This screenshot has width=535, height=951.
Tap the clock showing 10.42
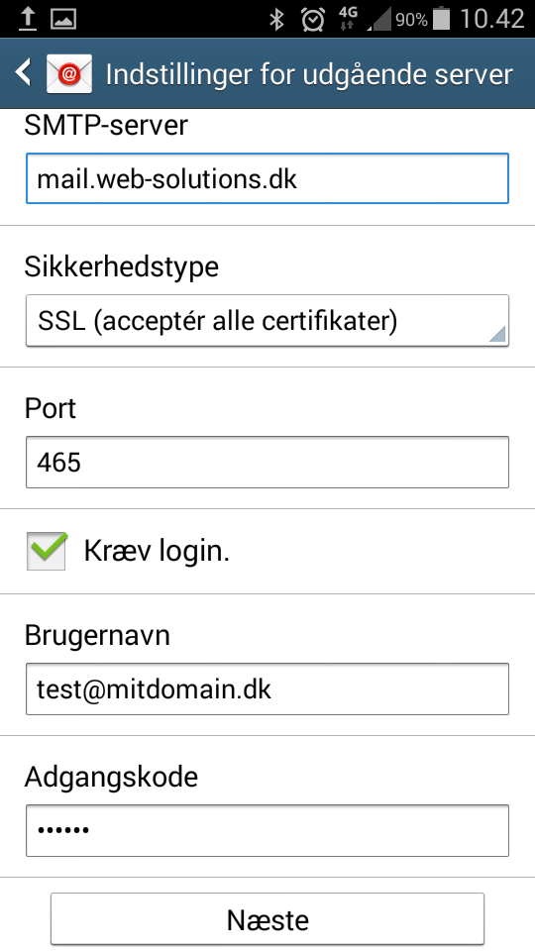[492, 20]
